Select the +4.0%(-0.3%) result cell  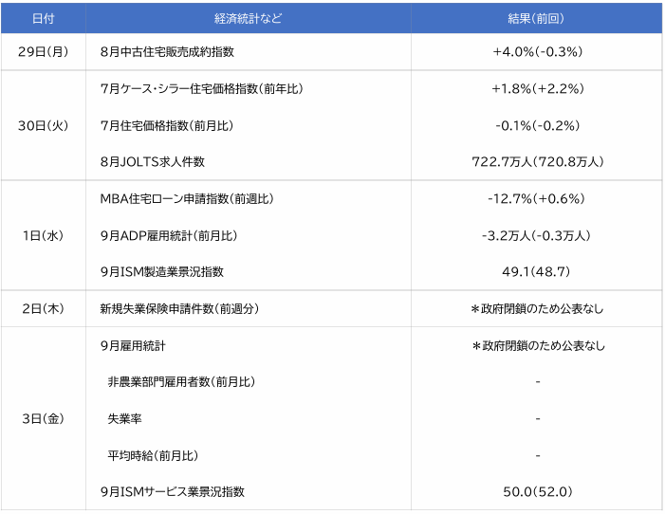click(x=537, y=52)
